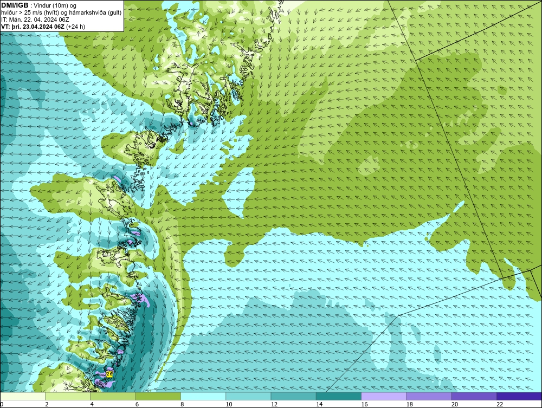Click the legend label '0'
This screenshot has width=542, height=408.
[2, 404]
